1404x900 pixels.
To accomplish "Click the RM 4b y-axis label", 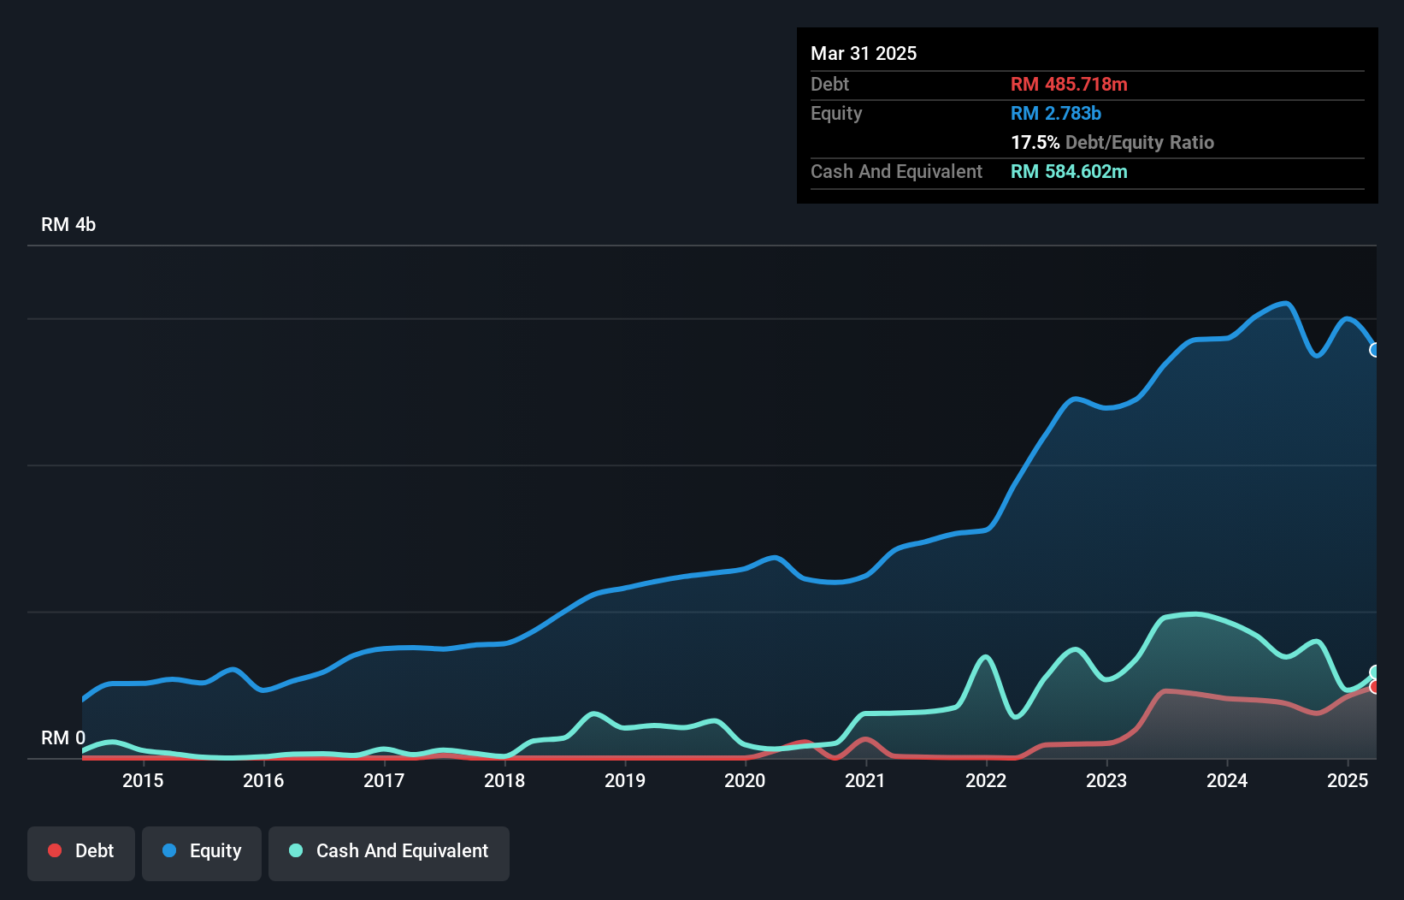I will (x=68, y=225).
